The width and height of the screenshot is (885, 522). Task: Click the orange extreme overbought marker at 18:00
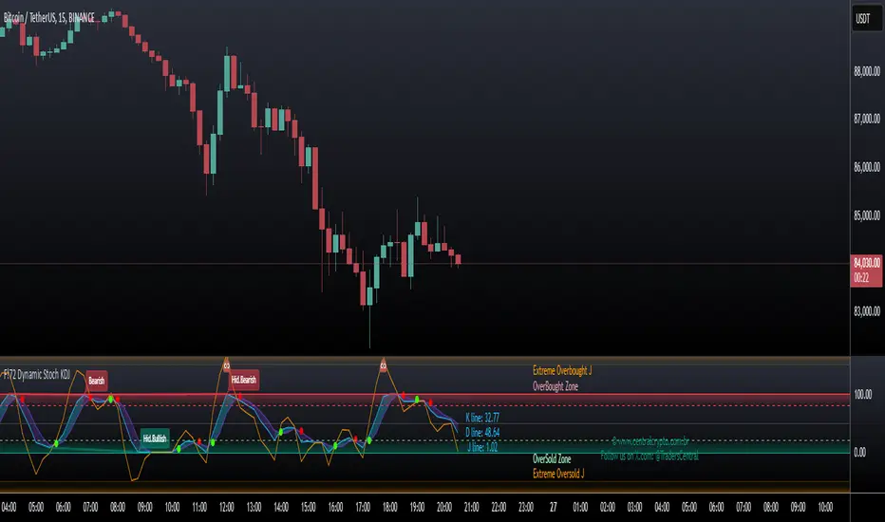tap(384, 364)
